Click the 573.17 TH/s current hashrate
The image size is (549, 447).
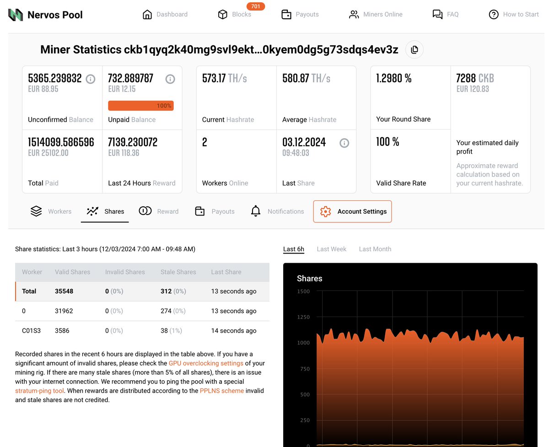(225, 79)
